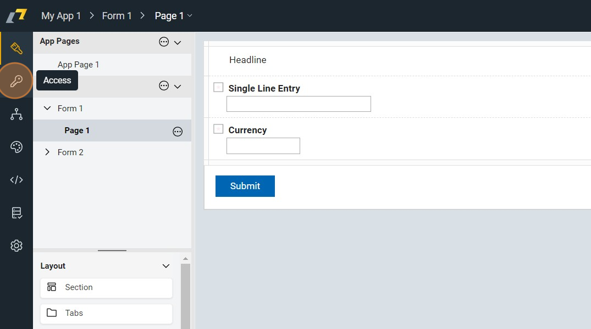Open the Access key icon
This screenshot has height=329, width=591.
coord(16,81)
